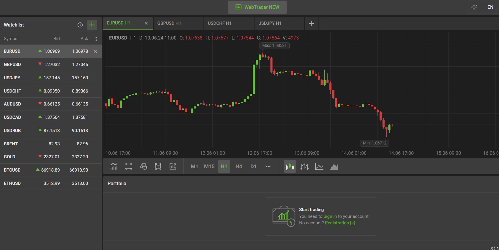499x250 pixels.
Task: Select GBPUSD in the Watchlist
Action: pyautogui.click(x=51, y=65)
